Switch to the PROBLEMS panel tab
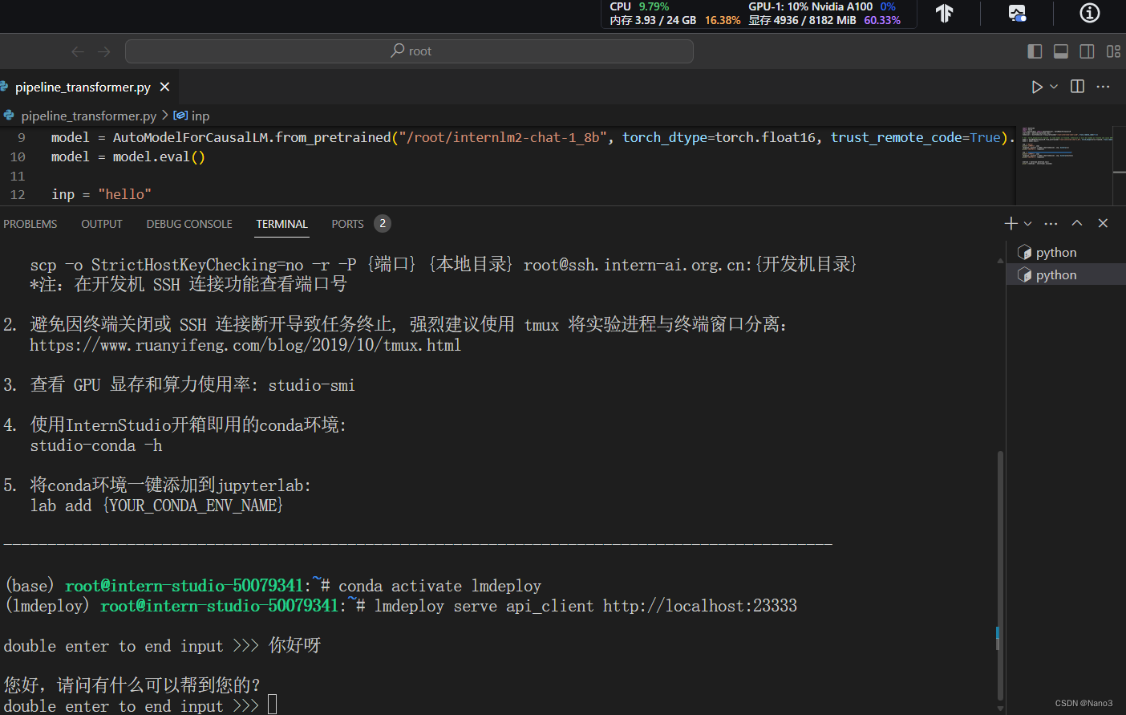This screenshot has width=1126, height=715. pyautogui.click(x=30, y=224)
